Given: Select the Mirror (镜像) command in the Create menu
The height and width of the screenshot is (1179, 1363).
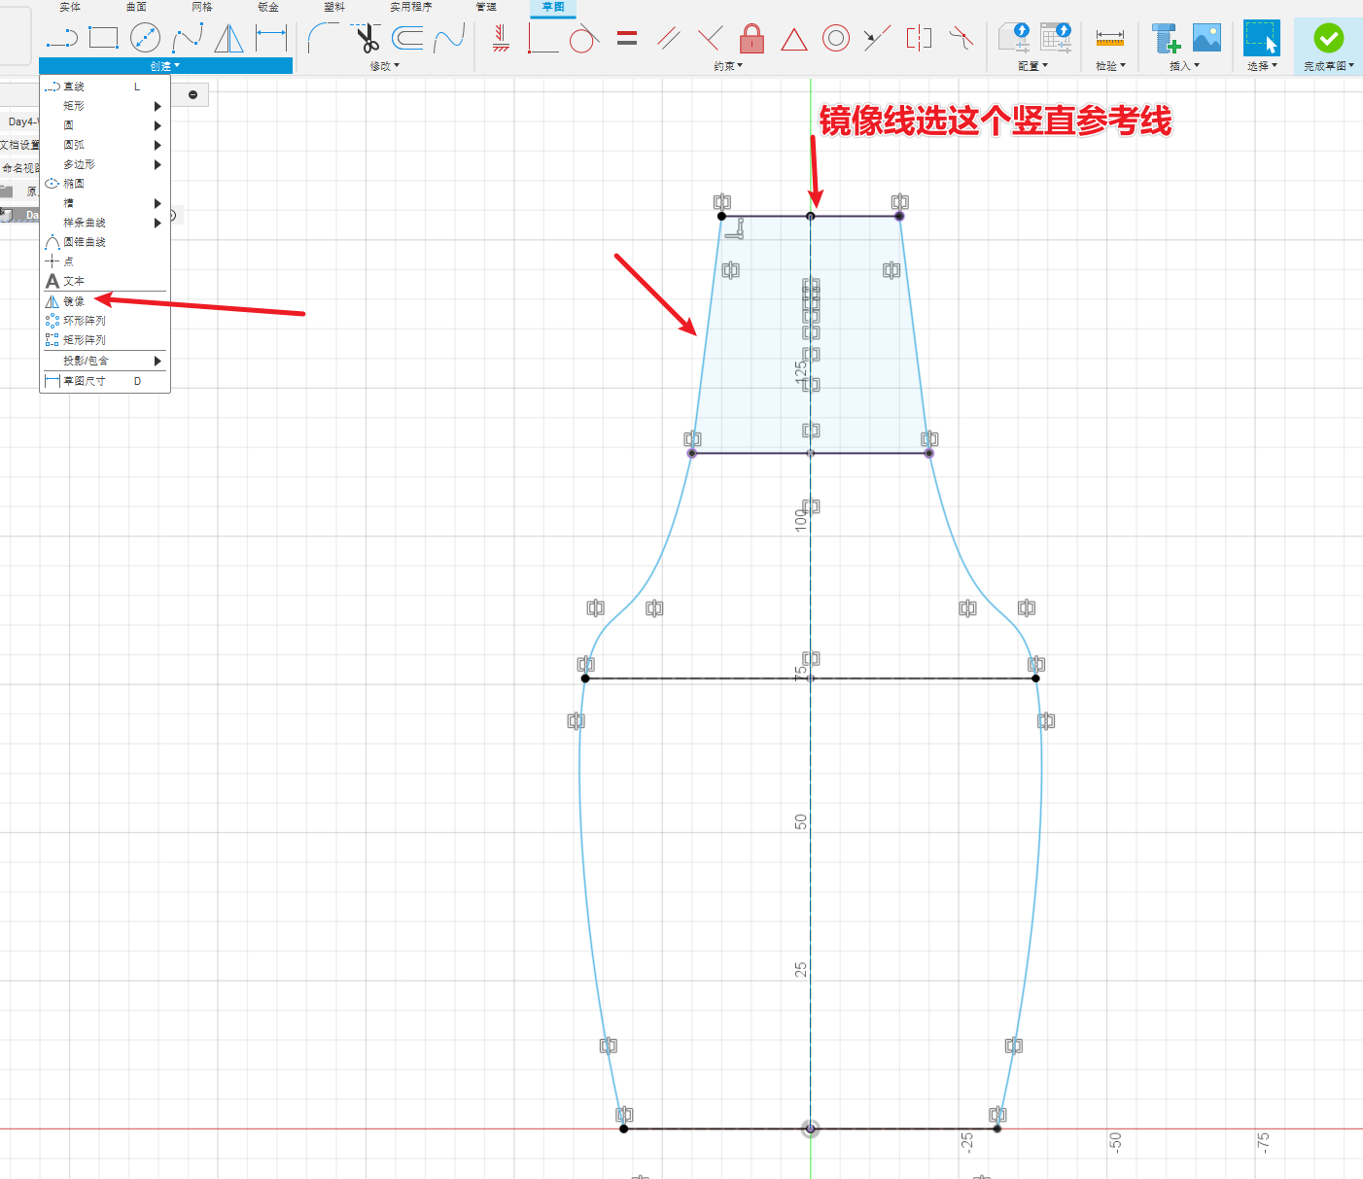Looking at the screenshot, I should coord(74,301).
